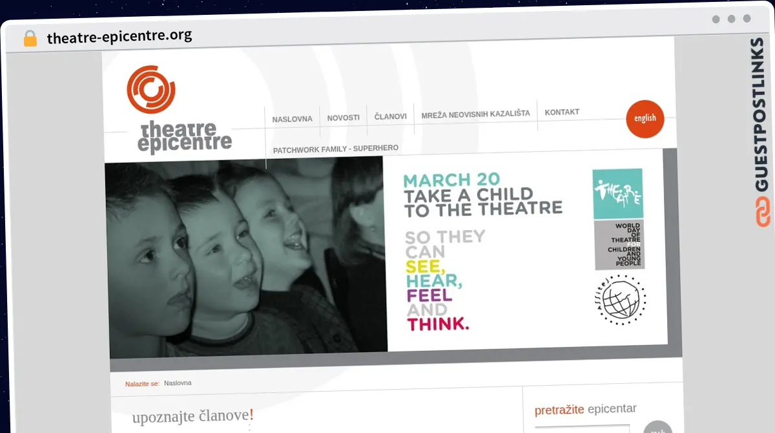Open Mreža neovisnih kazališta menu item
775x433 pixels.
tap(475, 114)
